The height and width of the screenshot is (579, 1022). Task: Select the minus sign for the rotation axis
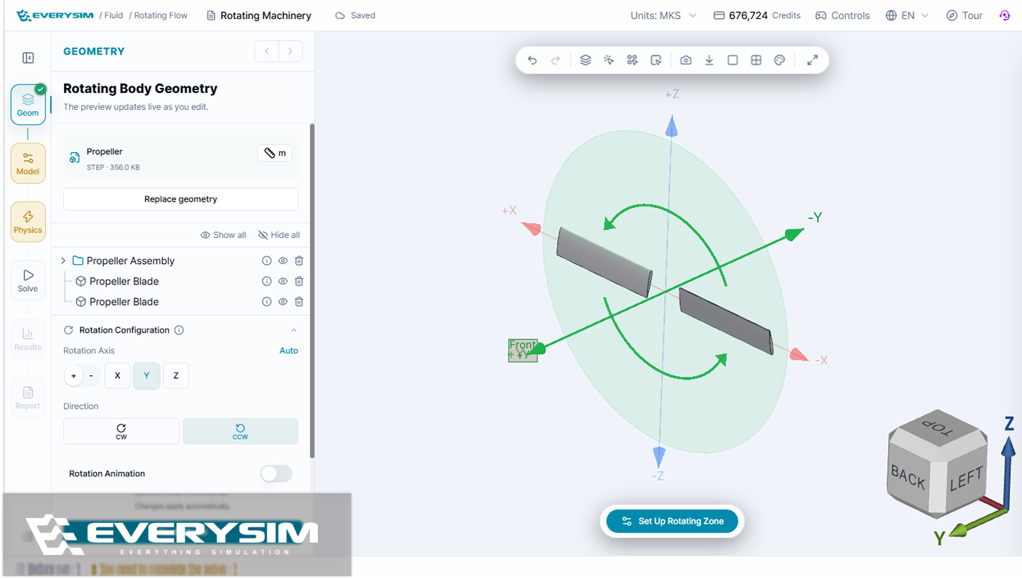point(91,375)
